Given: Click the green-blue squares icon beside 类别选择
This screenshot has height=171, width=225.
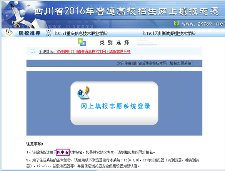Looking at the screenshot, I should 82,42.
